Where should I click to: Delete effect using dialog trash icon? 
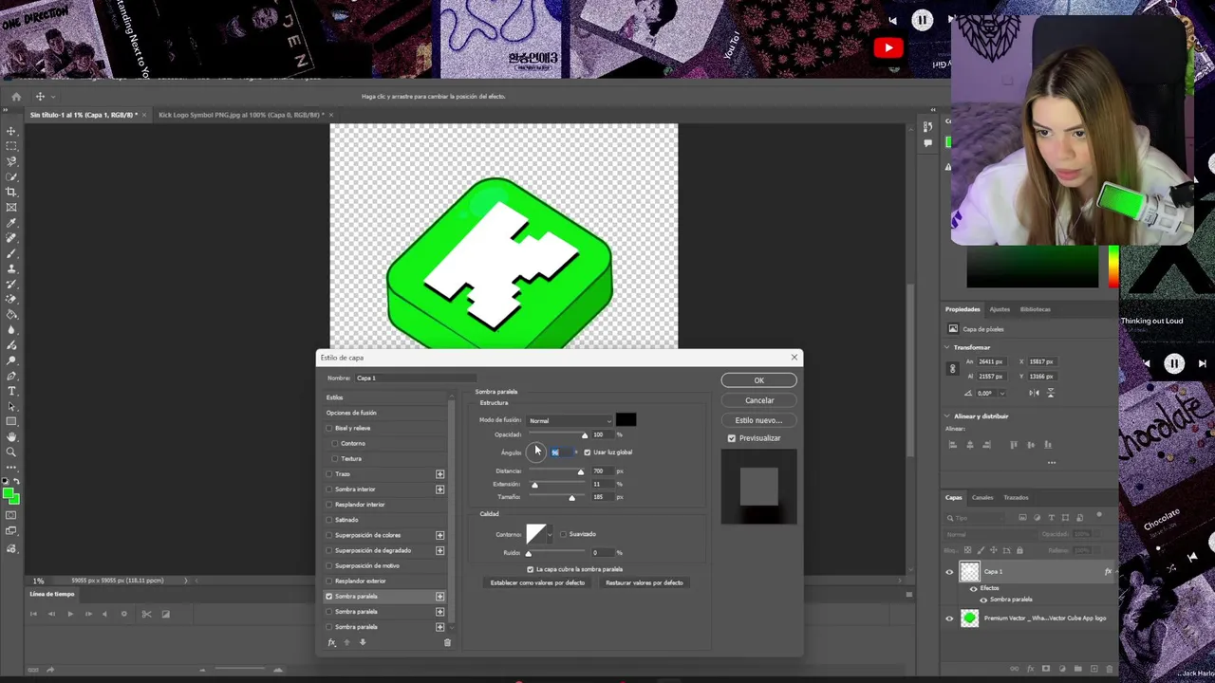pyautogui.click(x=447, y=642)
